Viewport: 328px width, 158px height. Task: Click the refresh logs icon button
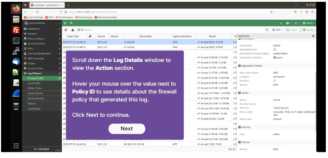[x=66, y=30]
